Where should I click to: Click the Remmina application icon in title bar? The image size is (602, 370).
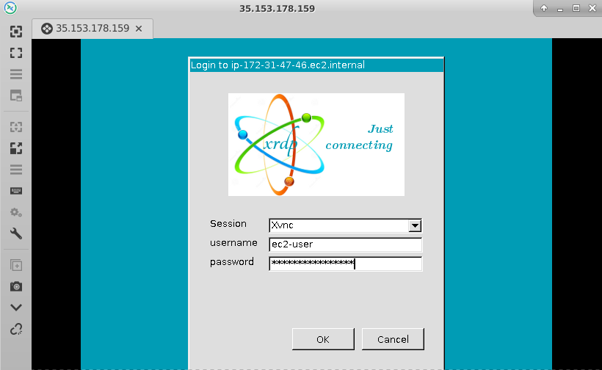tap(10, 8)
